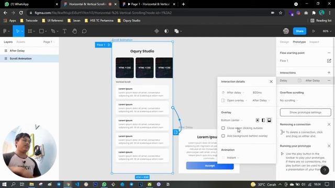335x188 pixels.
Task: Open the Bottom center position dropdown
Action: pos(232,120)
